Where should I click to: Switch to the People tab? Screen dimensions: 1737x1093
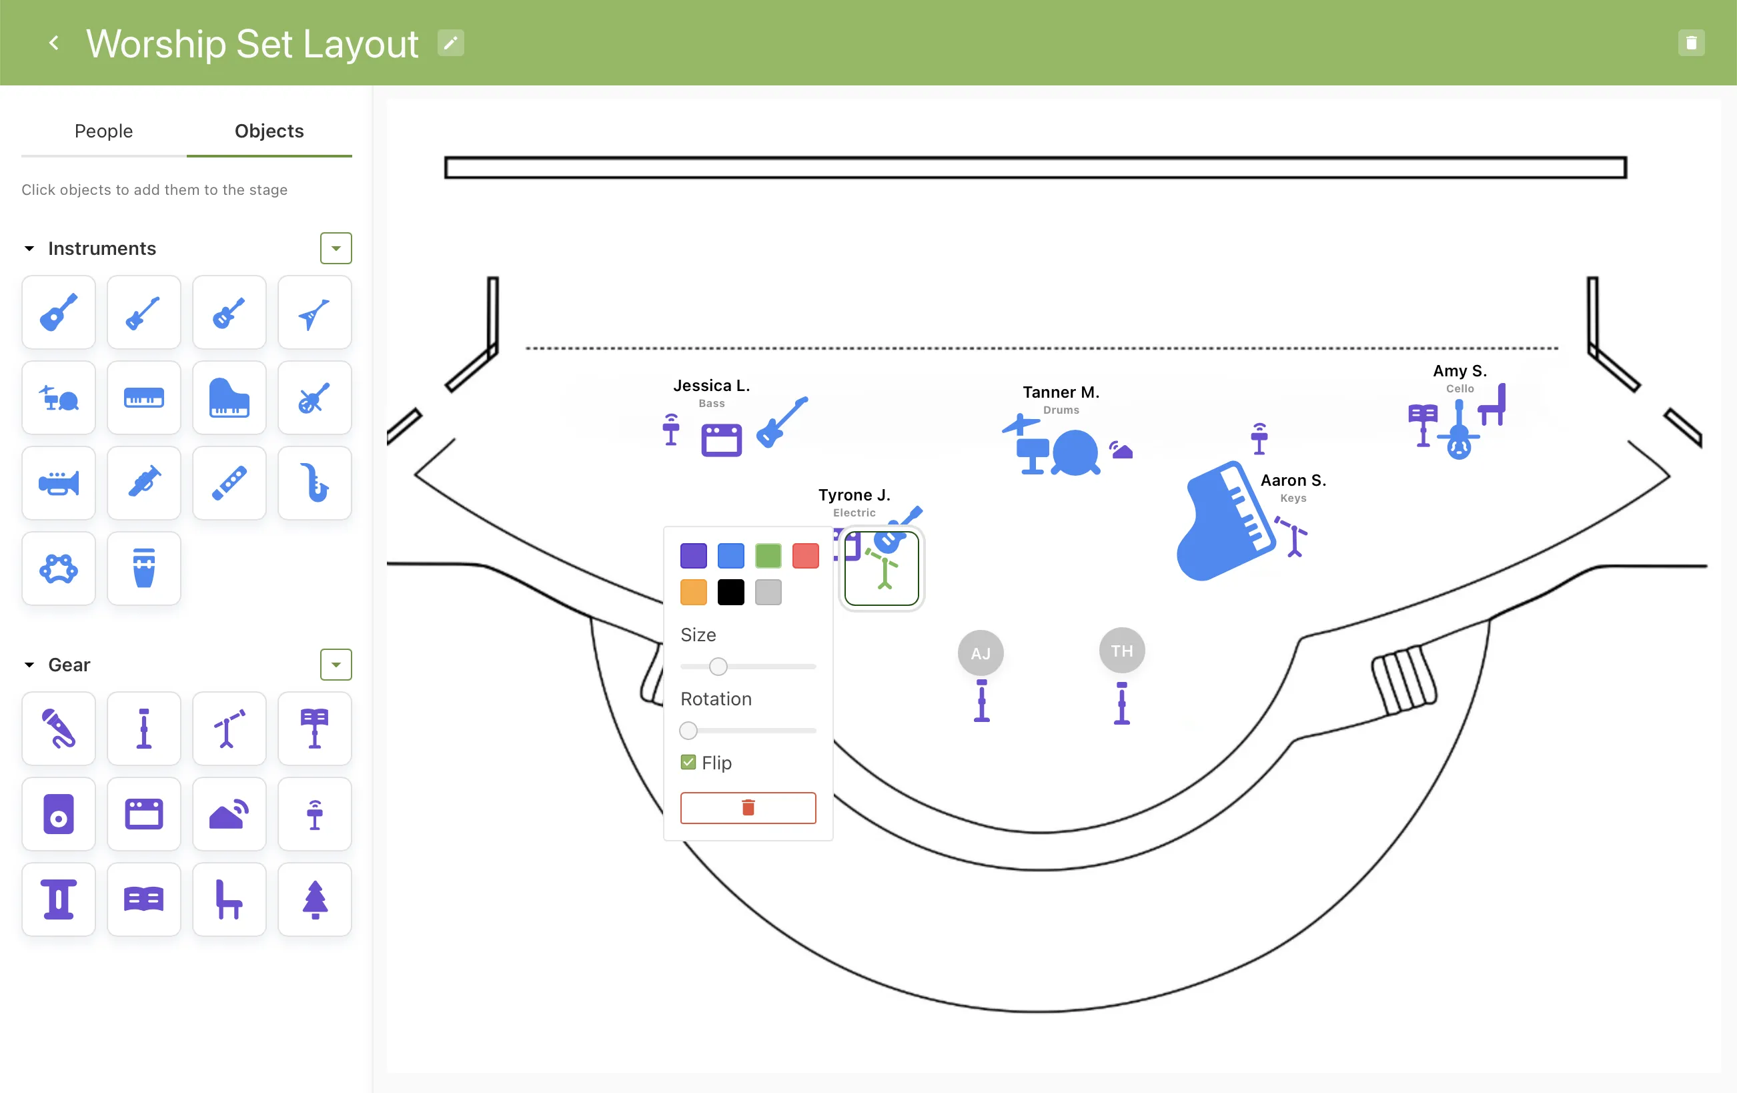point(104,131)
